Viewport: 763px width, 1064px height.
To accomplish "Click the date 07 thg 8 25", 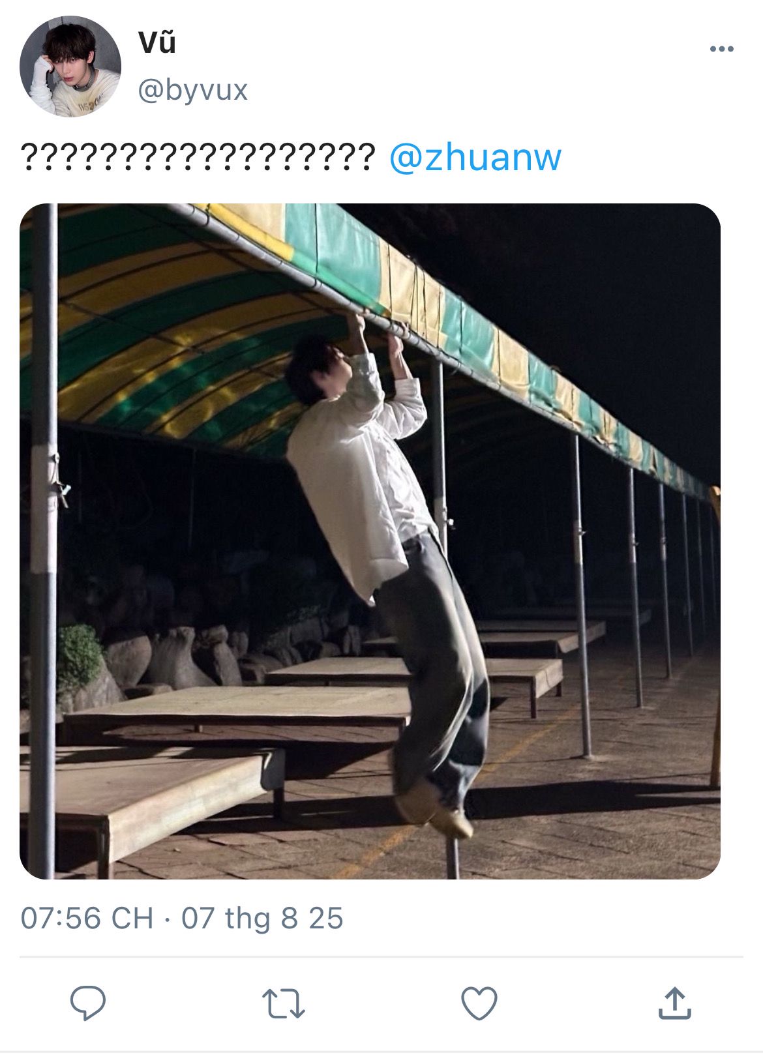I will tap(262, 918).
